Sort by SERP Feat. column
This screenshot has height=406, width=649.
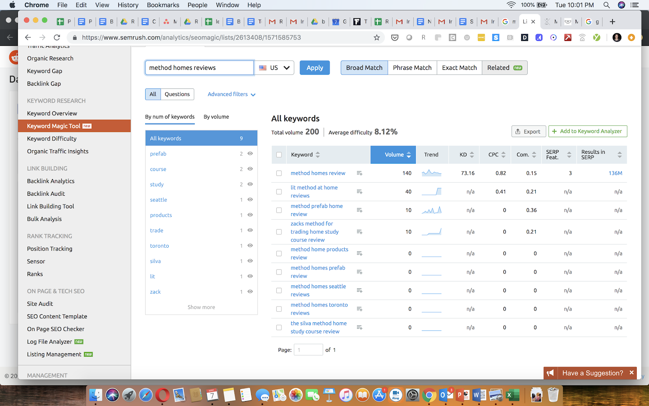[x=559, y=155]
